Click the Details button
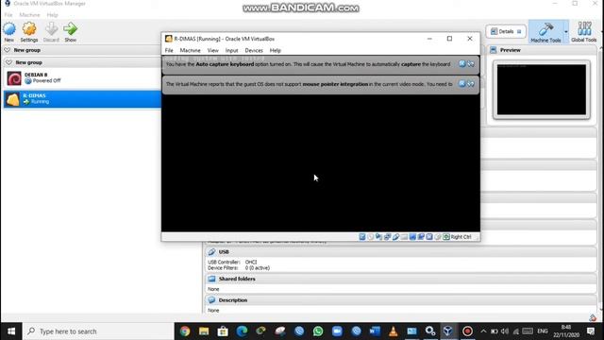Viewport: 604px width, 340px height. click(506, 31)
